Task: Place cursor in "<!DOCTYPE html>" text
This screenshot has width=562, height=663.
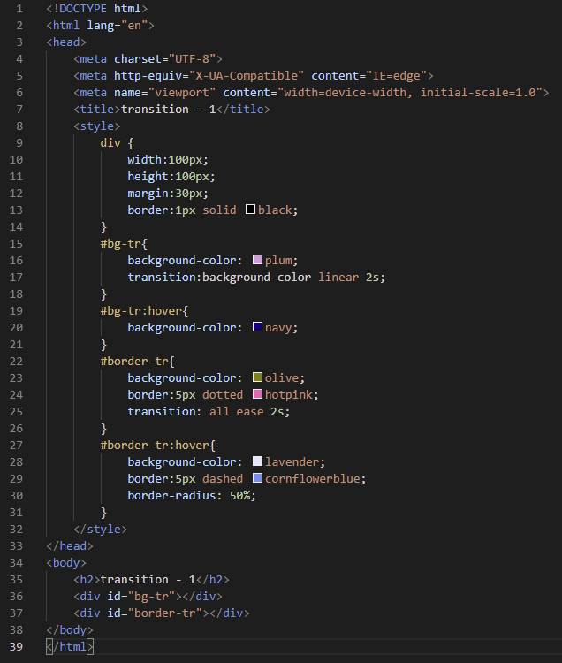Action: [x=97, y=9]
